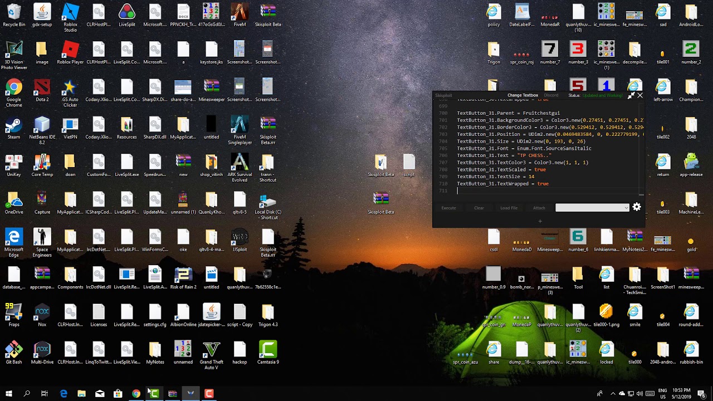This screenshot has width=713, height=401.
Task: Open Change Textbox menu in Skisploit
Action: pos(522,95)
